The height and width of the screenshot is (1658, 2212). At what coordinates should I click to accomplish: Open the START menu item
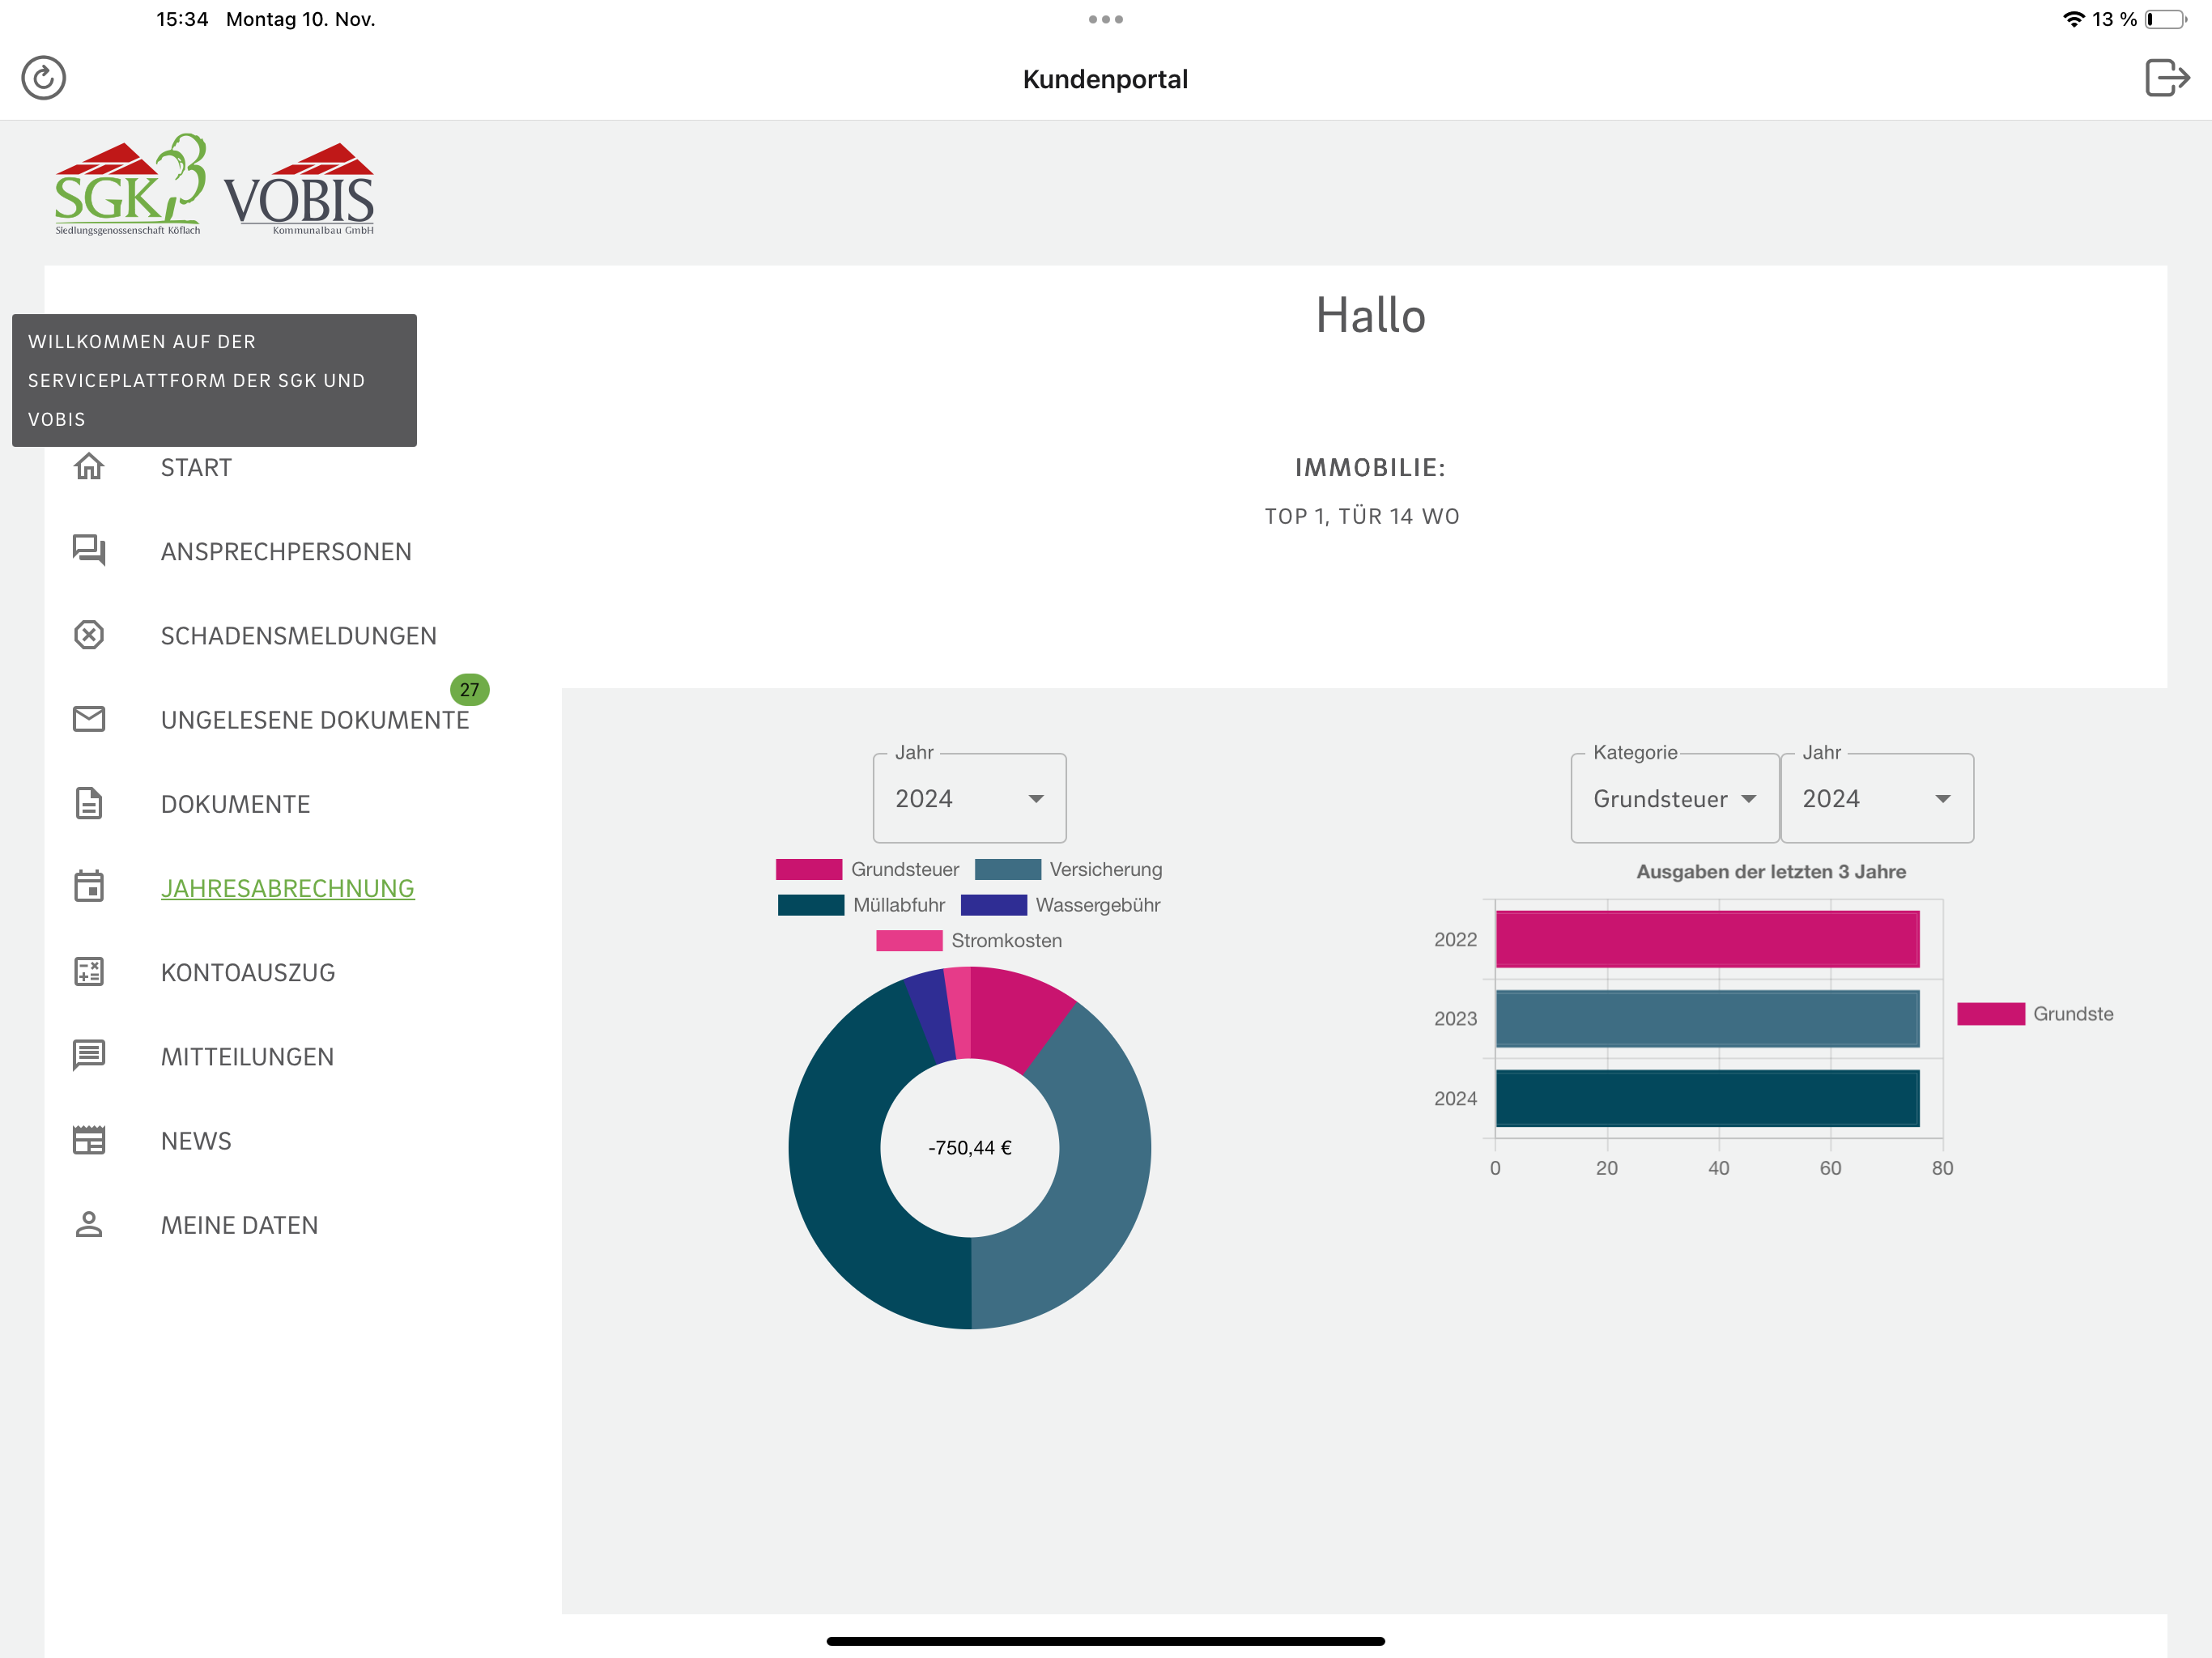click(x=196, y=468)
